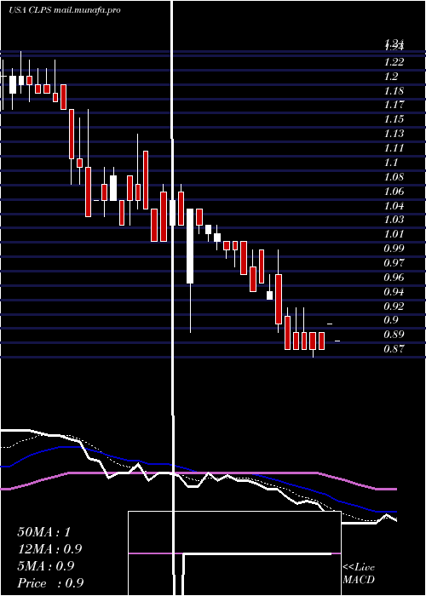Select the 1.22 price axis label
426x596 pixels.
[x=394, y=62]
